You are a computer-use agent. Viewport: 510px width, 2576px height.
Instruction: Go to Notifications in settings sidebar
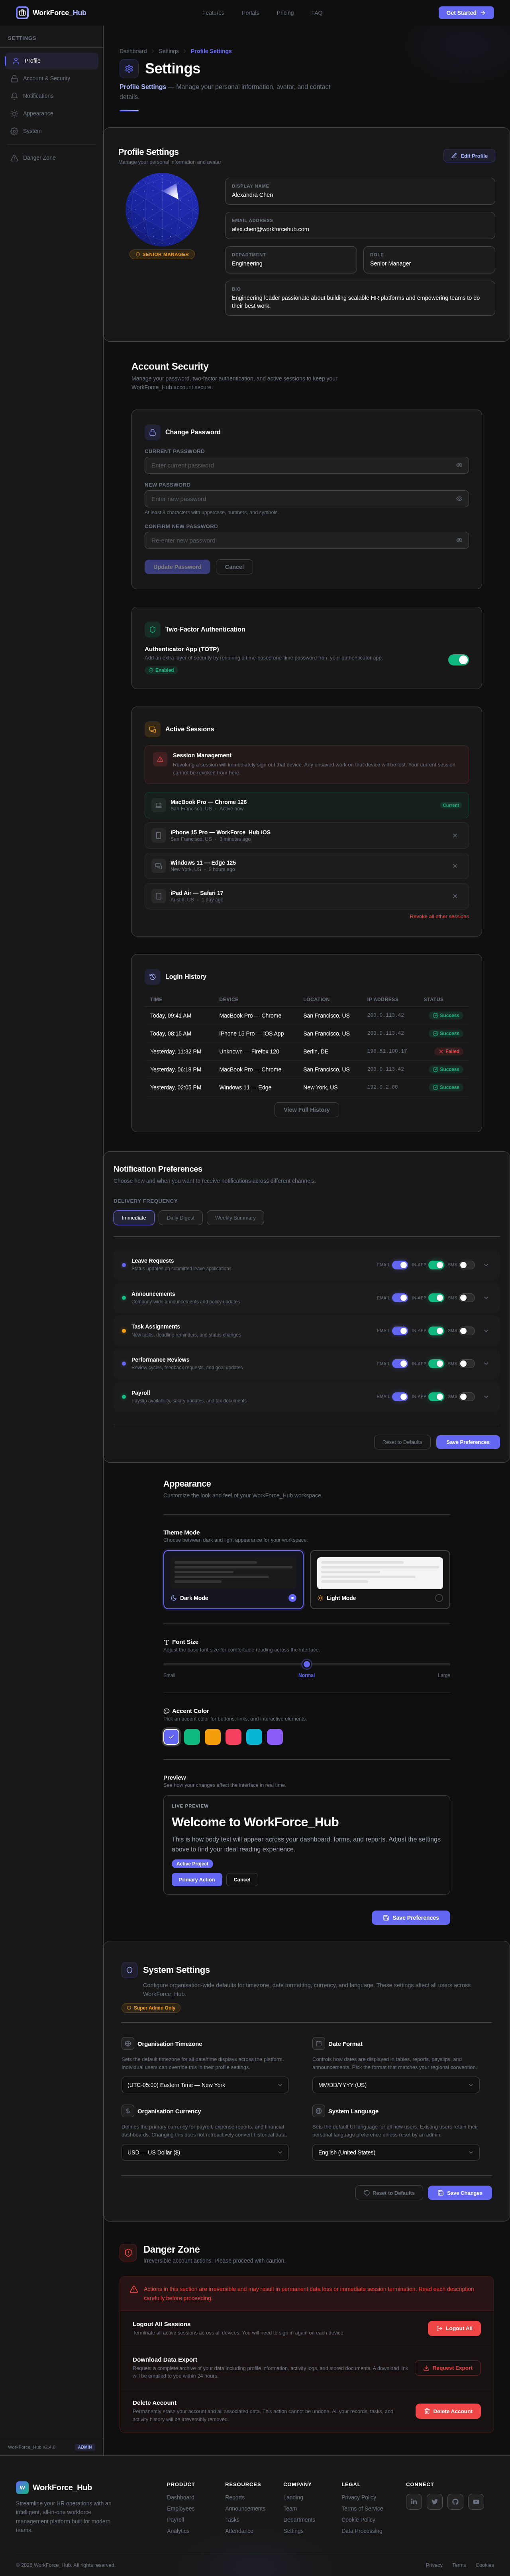51,96
